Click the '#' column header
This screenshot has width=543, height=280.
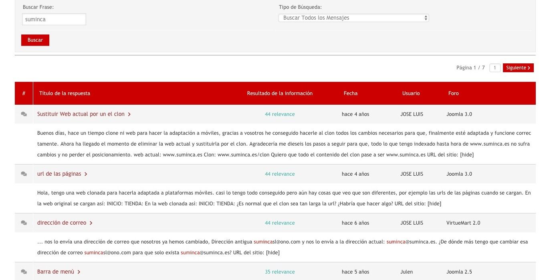point(24,93)
